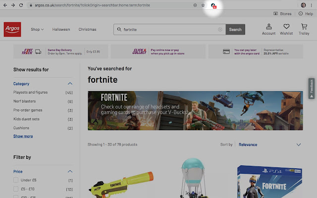Screen dimensions: 317x198
Task: Reload the page with the refresh icon
Action: tap(21, 5)
